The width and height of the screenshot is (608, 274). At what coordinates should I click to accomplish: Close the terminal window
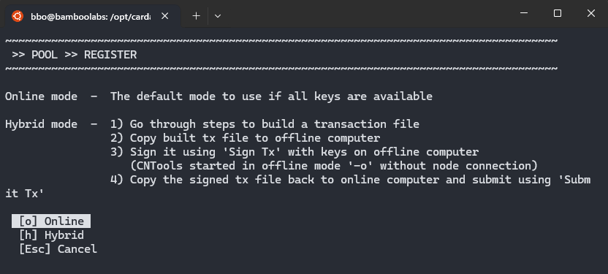(x=591, y=13)
